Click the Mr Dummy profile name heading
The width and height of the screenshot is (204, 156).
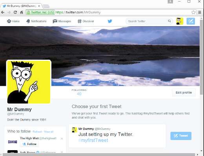click(x=19, y=110)
